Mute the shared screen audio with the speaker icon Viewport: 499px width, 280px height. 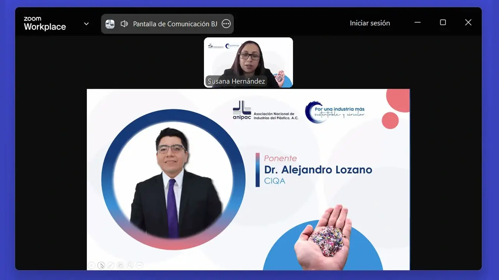(x=124, y=23)
